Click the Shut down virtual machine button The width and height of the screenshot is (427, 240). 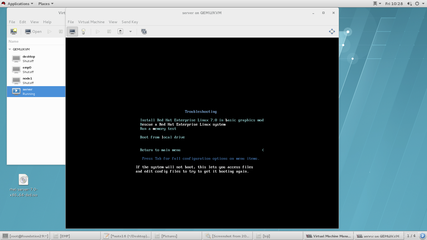point(120,31)
